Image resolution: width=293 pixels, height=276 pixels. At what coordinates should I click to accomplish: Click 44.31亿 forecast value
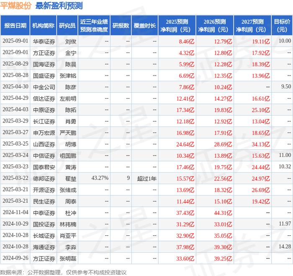[x=223, y=213]
